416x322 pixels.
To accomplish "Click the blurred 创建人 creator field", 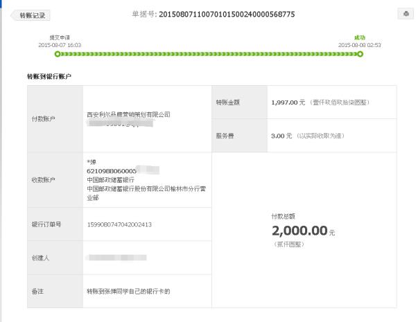I will click(x=116, y=258).
